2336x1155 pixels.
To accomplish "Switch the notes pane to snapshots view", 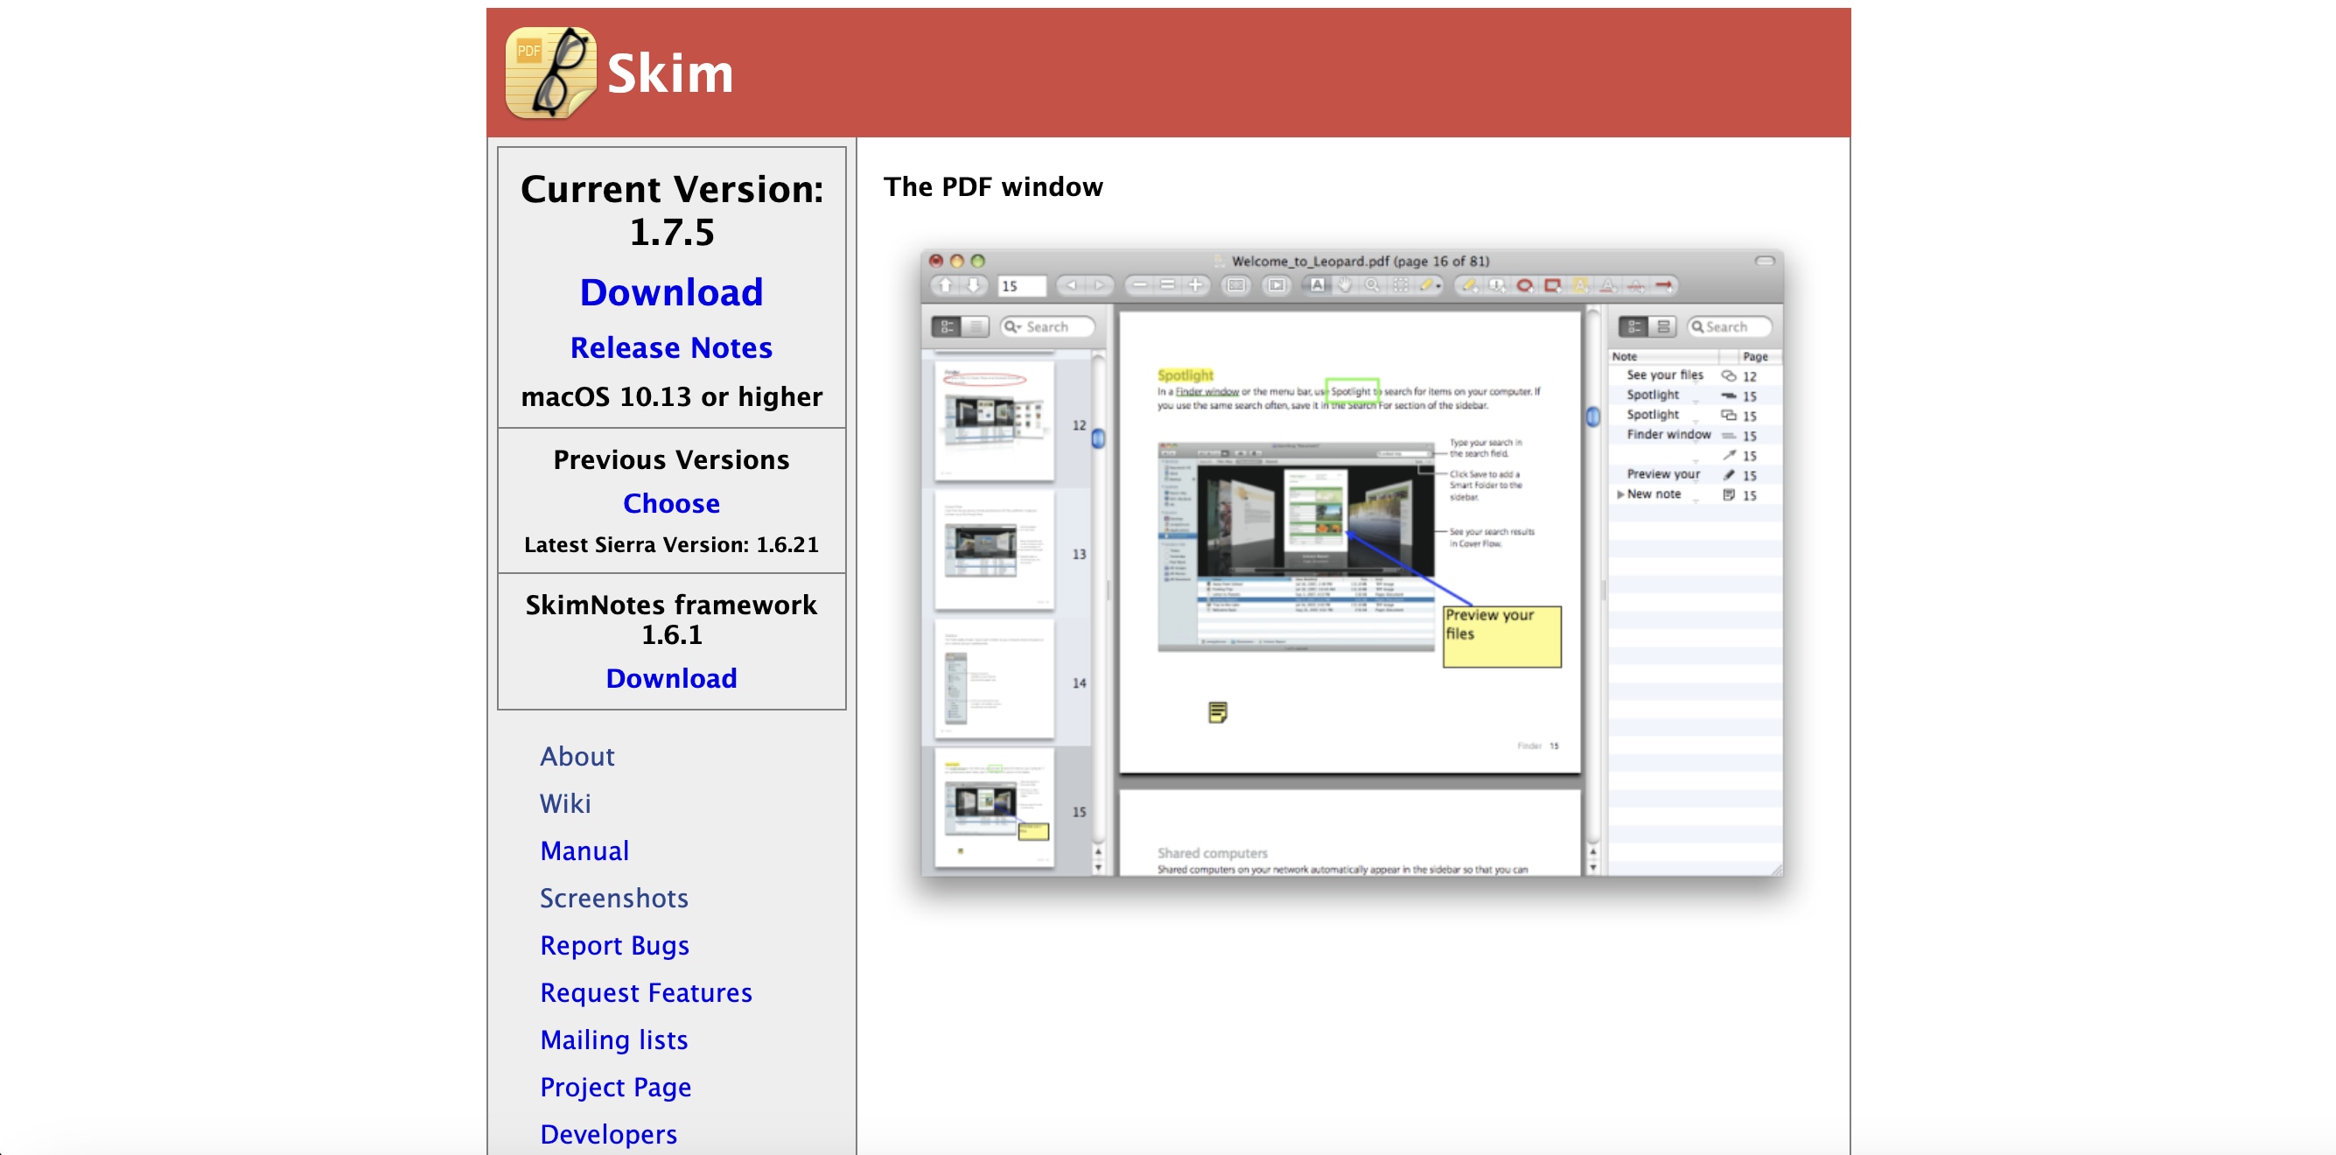I will click(x=1663, y=326).
